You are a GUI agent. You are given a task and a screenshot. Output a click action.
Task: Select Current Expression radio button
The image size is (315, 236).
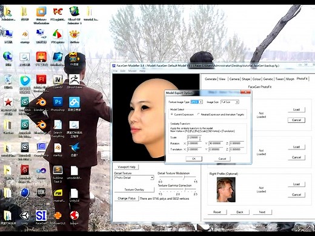(x=172, y=114)
